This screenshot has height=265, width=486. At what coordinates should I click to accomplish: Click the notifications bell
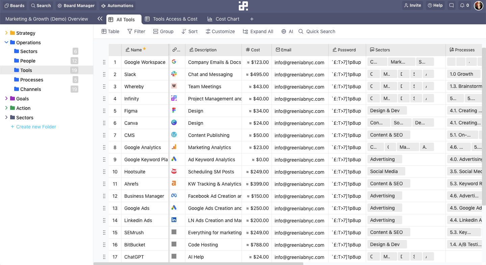point(463,5)
